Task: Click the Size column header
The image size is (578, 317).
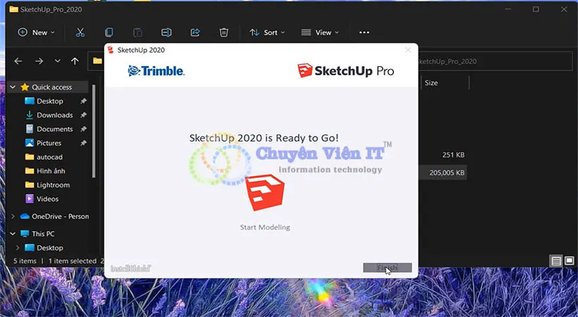Action: point(431,83)
